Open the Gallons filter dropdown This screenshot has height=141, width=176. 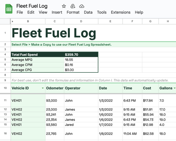(x=175, y=88)
